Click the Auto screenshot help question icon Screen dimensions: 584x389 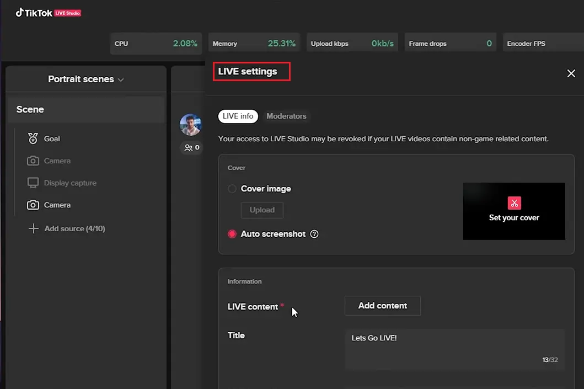coord(314,234)
